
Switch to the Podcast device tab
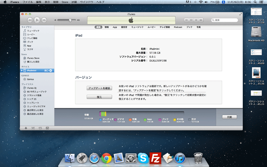tap(178, 27)
